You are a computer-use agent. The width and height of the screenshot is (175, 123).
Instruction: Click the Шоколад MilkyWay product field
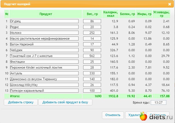coord(44,85)
